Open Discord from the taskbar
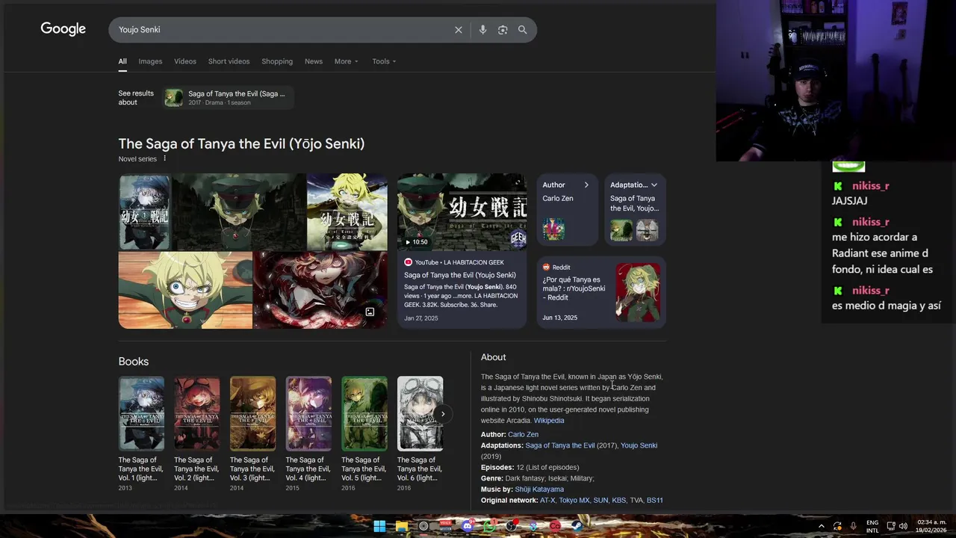Image resolution: width=956 pixels, height=538 pixels. [468, 526]
